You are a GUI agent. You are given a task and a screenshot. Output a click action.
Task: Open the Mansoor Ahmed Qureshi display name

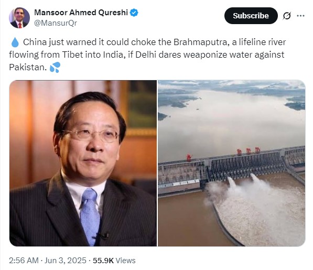pos(81,13)
